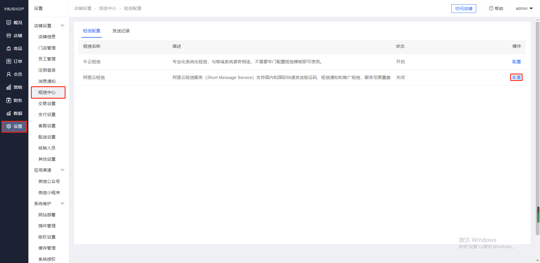Open the 营销 marketing chart icon
The image size is (540, 263).
click(x=9, y=87)
